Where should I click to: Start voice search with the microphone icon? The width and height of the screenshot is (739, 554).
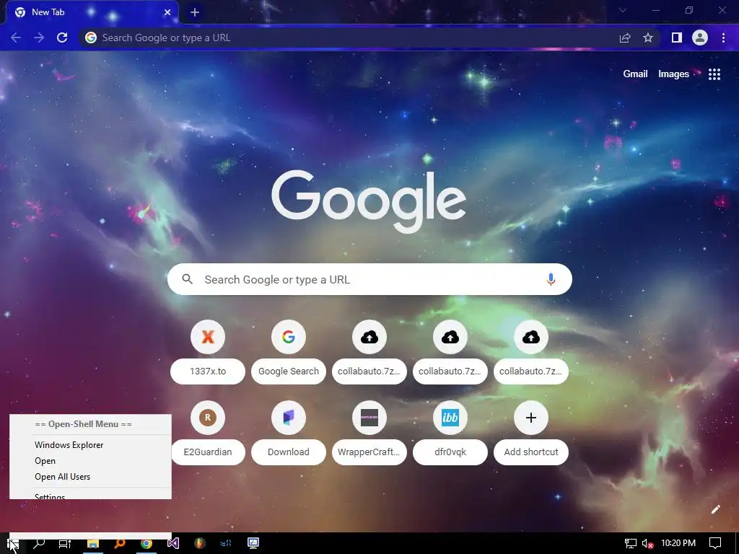coord(551,279)
